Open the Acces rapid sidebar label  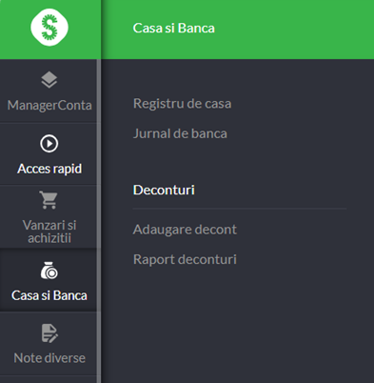[49, 169]
